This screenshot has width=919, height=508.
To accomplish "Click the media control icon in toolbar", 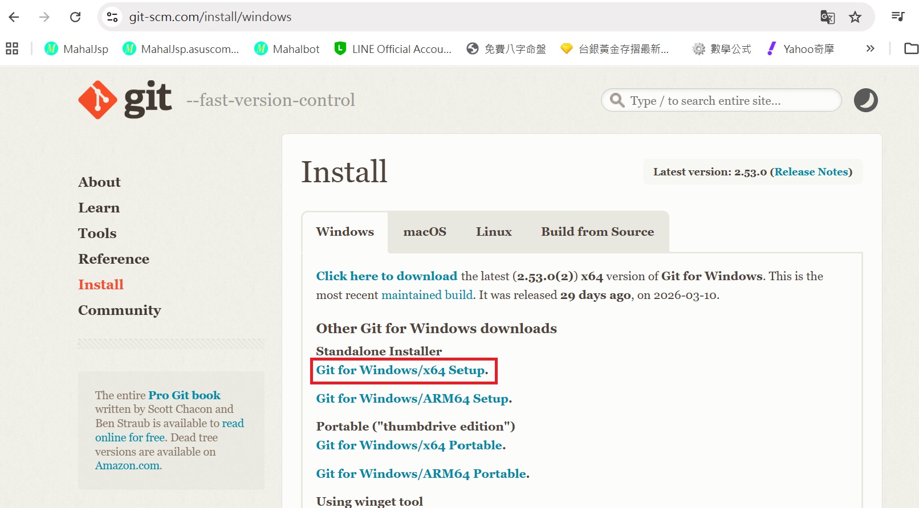I will tap(898, 17).
